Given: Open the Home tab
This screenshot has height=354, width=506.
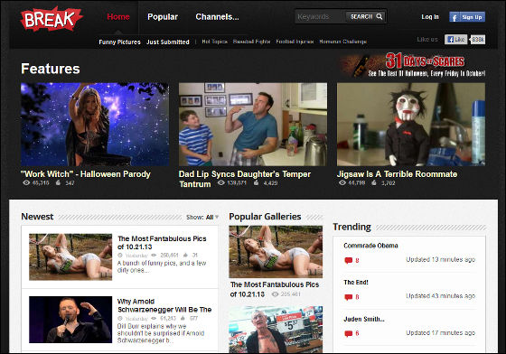Looking at the screenshot, I should [118, 17].
